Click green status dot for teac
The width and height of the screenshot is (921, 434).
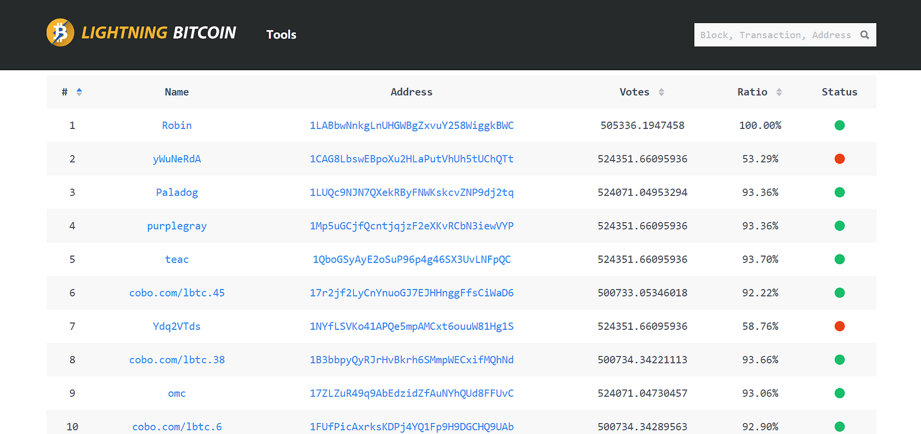pos(840,260)
